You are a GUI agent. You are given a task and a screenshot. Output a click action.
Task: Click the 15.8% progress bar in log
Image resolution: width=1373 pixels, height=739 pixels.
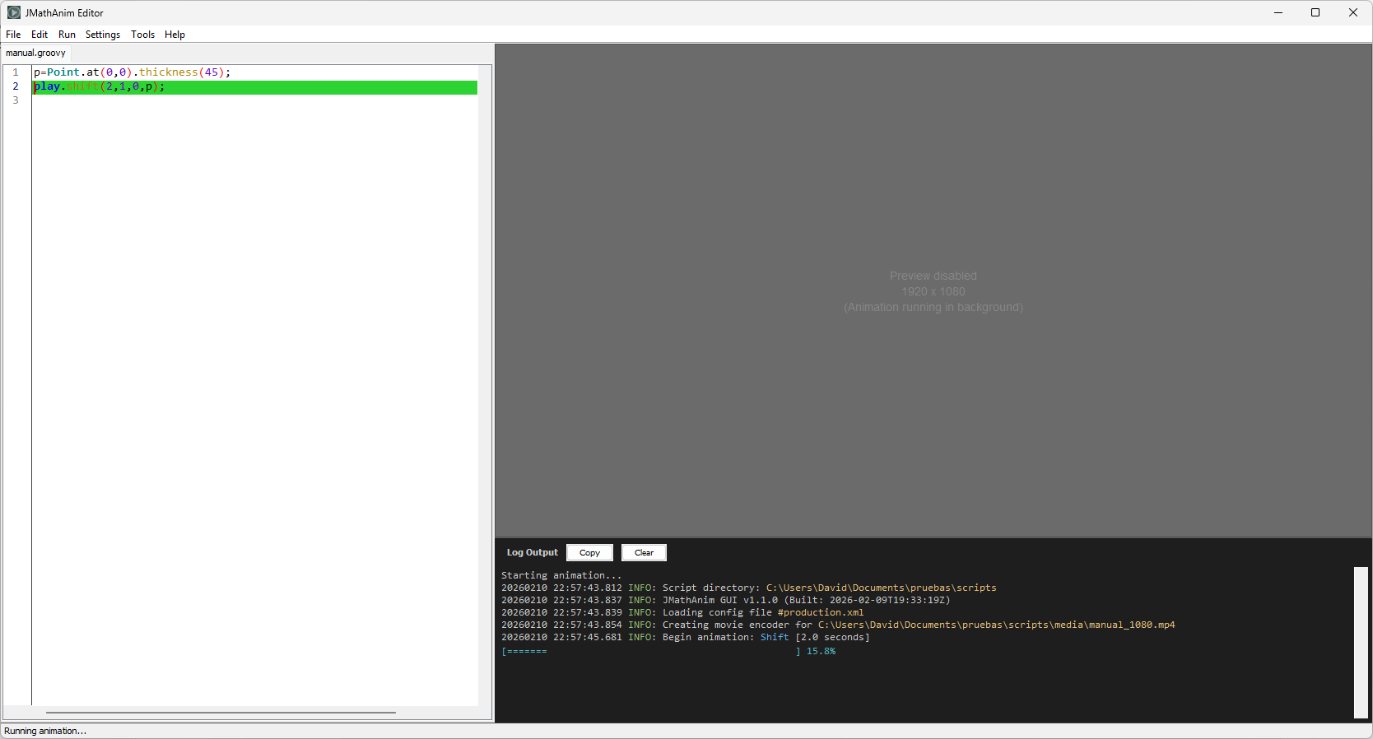[x=668, y=651]
